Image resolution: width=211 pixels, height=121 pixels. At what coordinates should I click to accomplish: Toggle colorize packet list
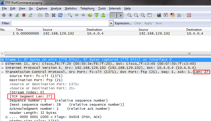tap(113, 15)
